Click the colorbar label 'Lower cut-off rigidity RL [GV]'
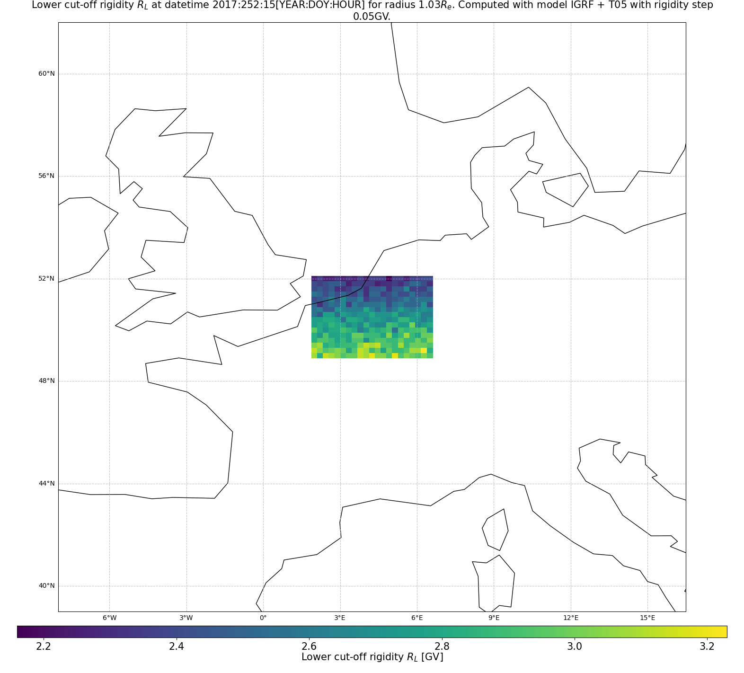Screen dimensions: 744x673 (372, 657)
